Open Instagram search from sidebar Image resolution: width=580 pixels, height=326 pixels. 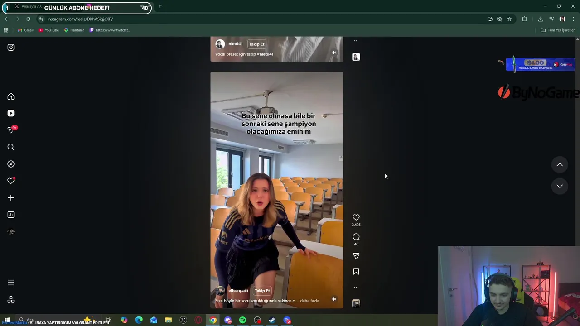pyautogui.click(x=11, y=147)
